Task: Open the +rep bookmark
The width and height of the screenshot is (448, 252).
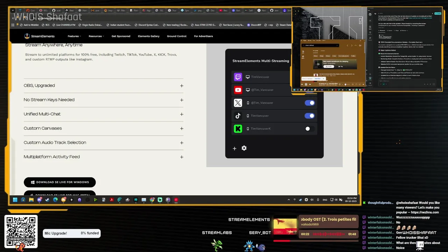Action: click(x=269, y=25)
